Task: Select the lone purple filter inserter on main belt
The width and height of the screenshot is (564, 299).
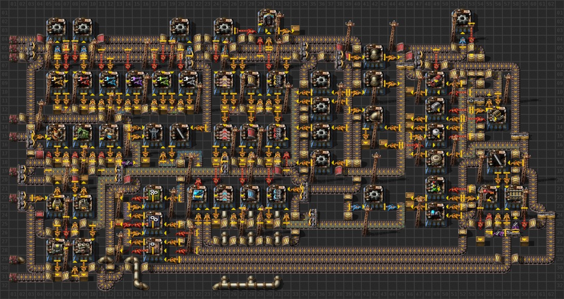Action: [127, 163]
